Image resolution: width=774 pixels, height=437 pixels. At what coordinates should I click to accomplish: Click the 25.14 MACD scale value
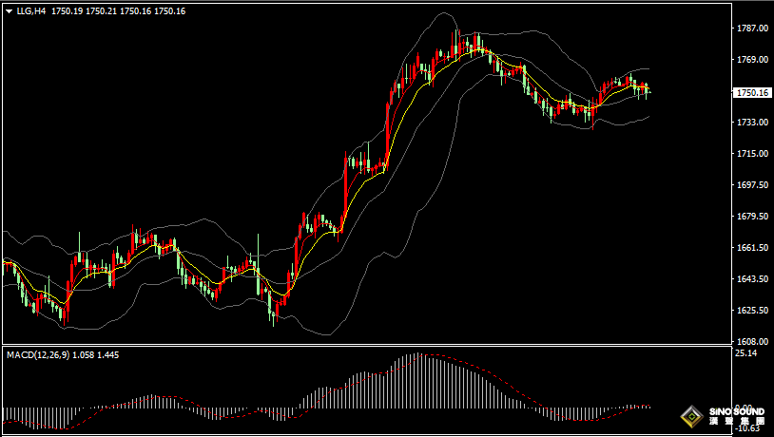pos(746,353)
